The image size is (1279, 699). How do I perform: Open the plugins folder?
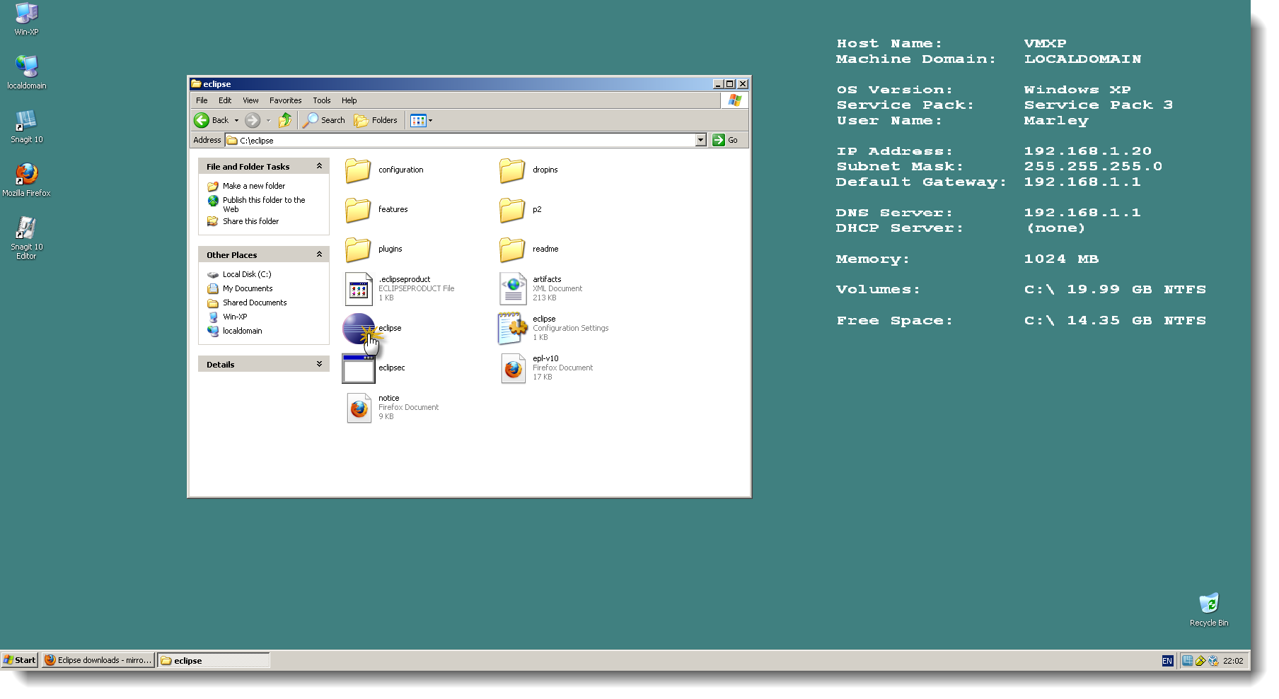(359, 249)
